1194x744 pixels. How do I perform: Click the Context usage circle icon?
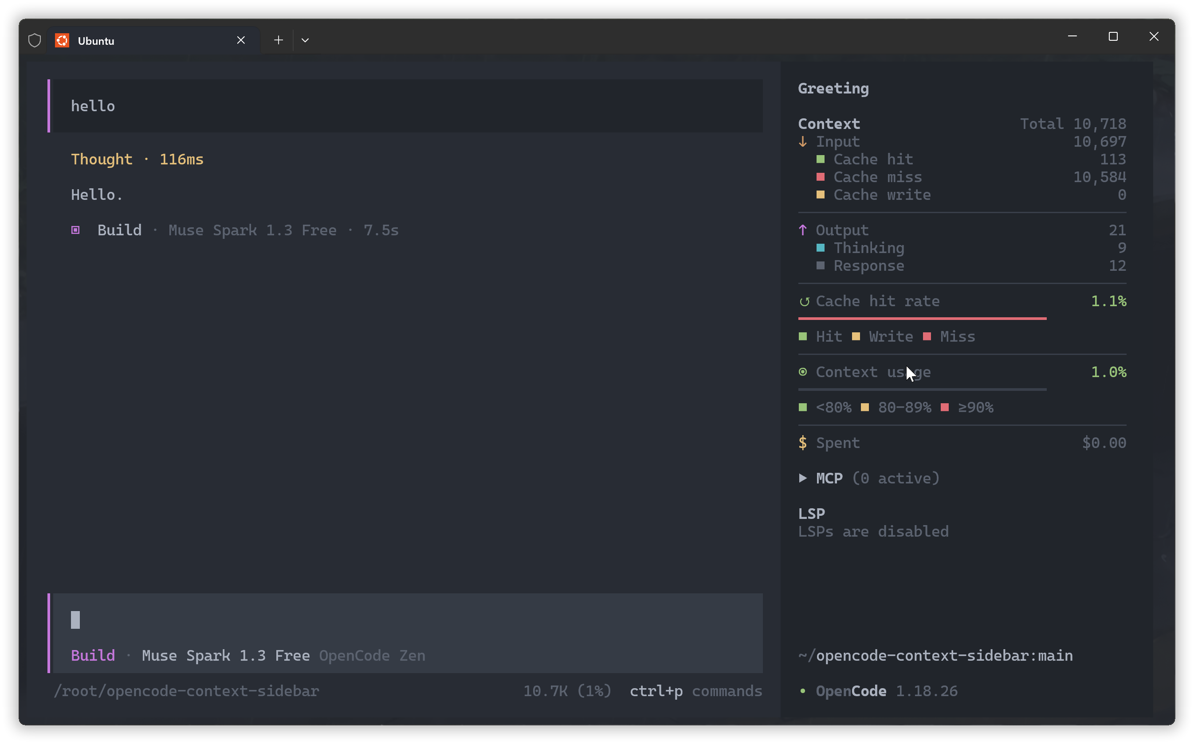point(803,372)
